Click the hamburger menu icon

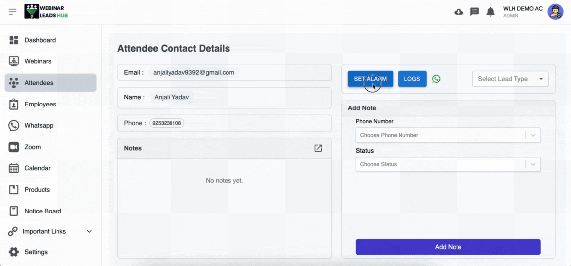(x=13, y=12)
